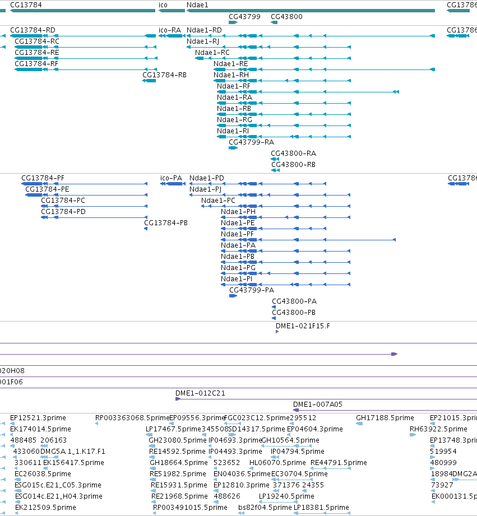Click protein CG43800-PA
The width and height of the screenshot is (477, 516).
[294, 301]
